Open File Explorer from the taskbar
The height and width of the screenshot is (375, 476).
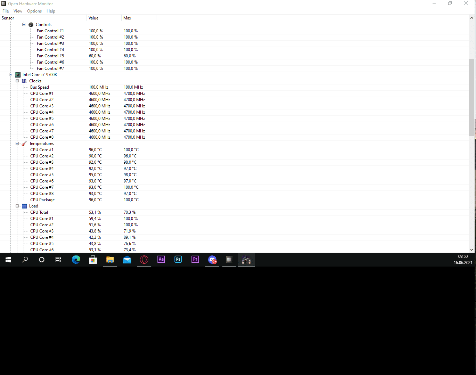click(x=110, y=260)
